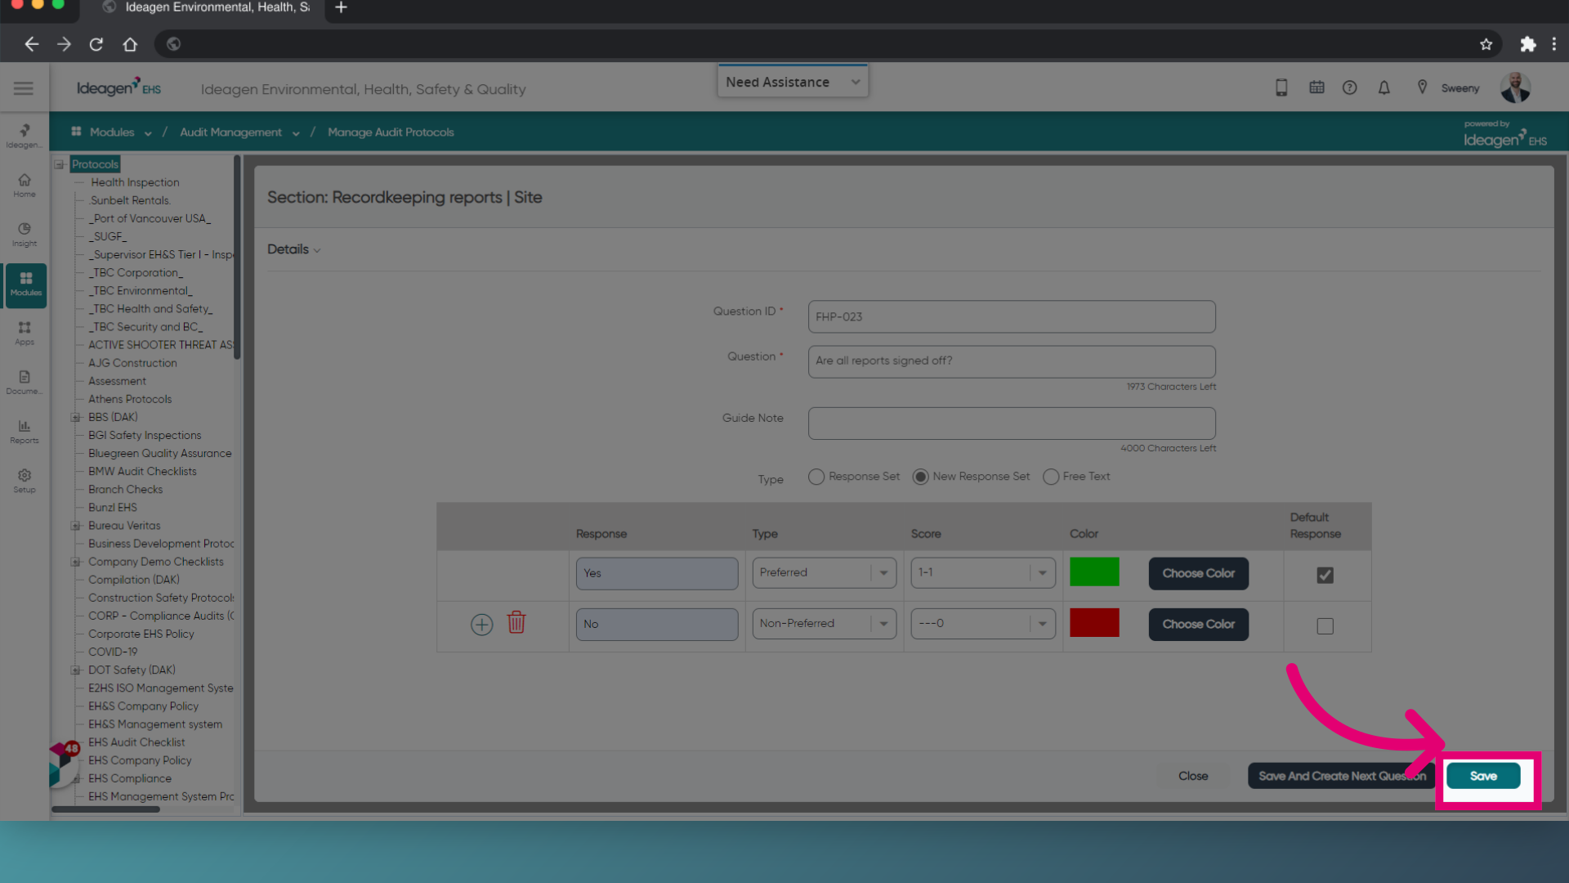This screenshot has width=1569, height=883.
Task: Click the browser back arrow
Action: coord(31,44)
